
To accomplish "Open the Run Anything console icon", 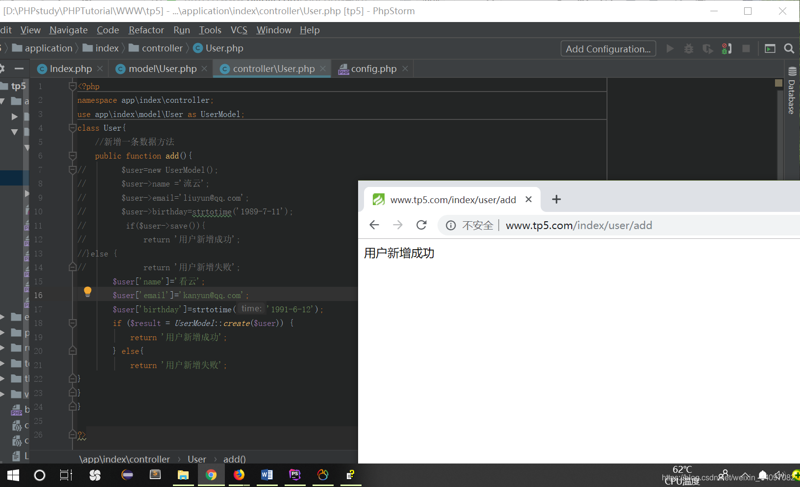I will coord(770,48).
